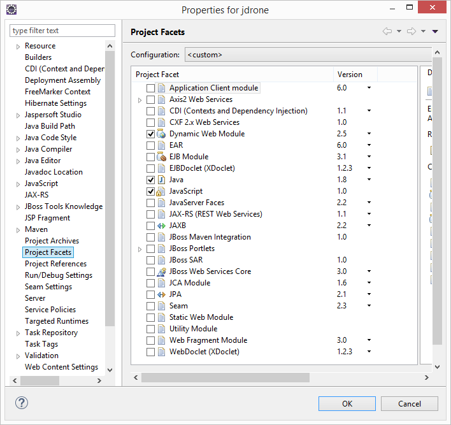Viewport: 451px width, 425px height.
Task: Click the WebDoclet (XDoclet) document icon
Action: (161, 352)
